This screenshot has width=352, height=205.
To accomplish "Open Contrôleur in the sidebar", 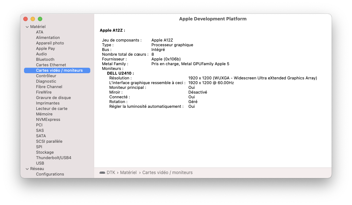I will (46, 76).
